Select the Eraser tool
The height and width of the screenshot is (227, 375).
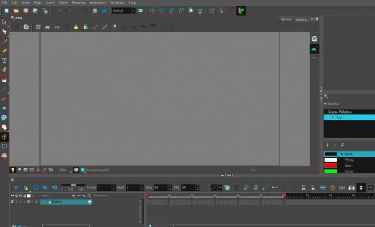click(4, 70)
